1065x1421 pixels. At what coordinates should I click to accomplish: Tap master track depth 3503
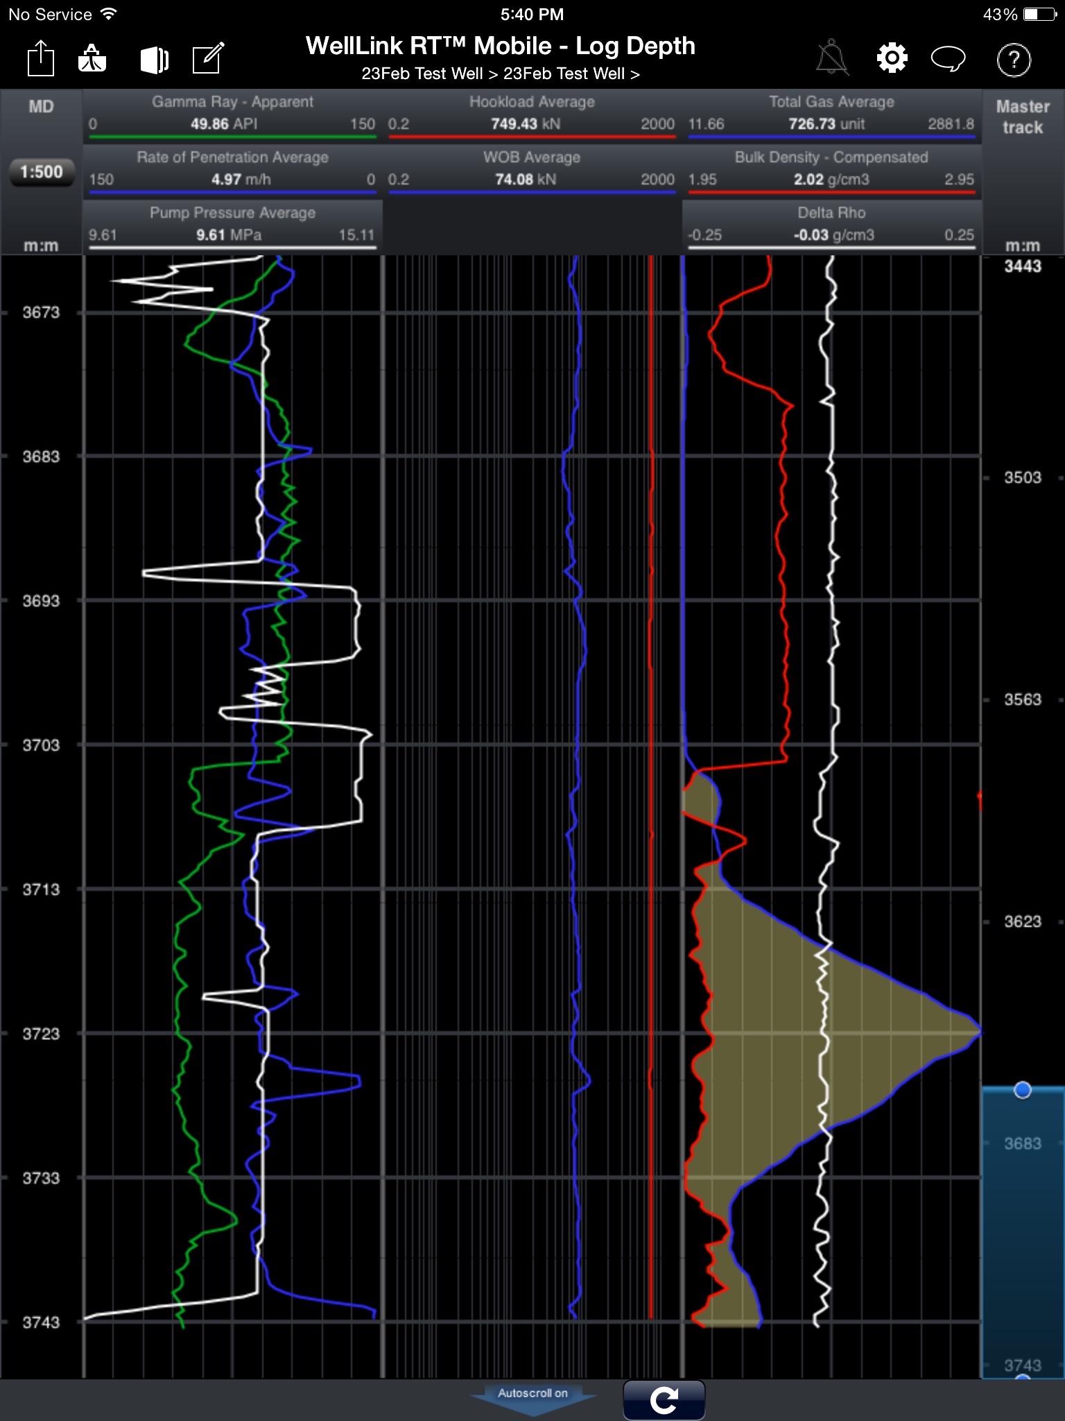click(x=1023, y=477)
